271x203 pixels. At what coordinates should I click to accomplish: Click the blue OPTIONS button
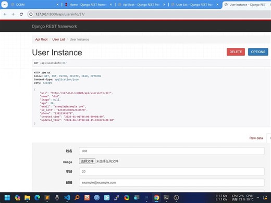pos(258,52)
